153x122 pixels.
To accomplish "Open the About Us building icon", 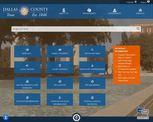I will click(x=64, y=10).
